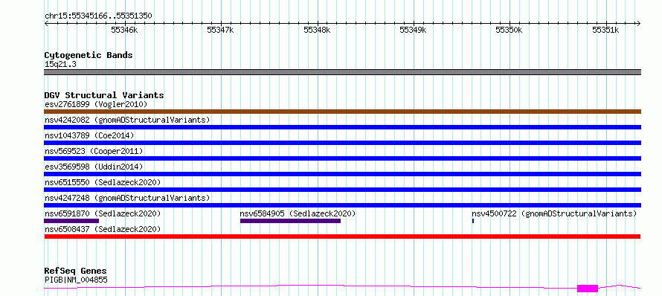Open variant nsv4242082 (gnomADStructuralVariants) label
This screenshot has height=296, width=662.
pyautogui.click(x=127, y=120)
